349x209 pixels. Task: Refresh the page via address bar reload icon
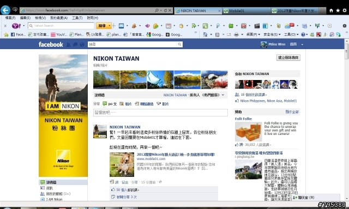(x=165, y=10)
